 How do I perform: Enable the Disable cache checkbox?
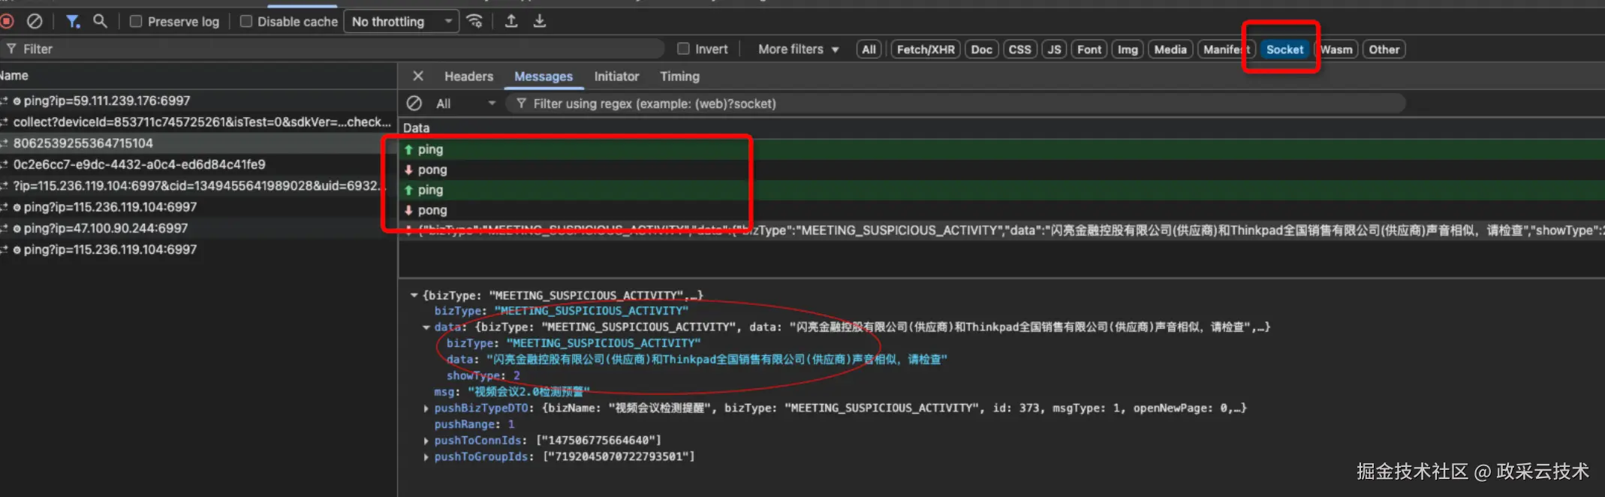pyautogui.click(x=246, y=22)
